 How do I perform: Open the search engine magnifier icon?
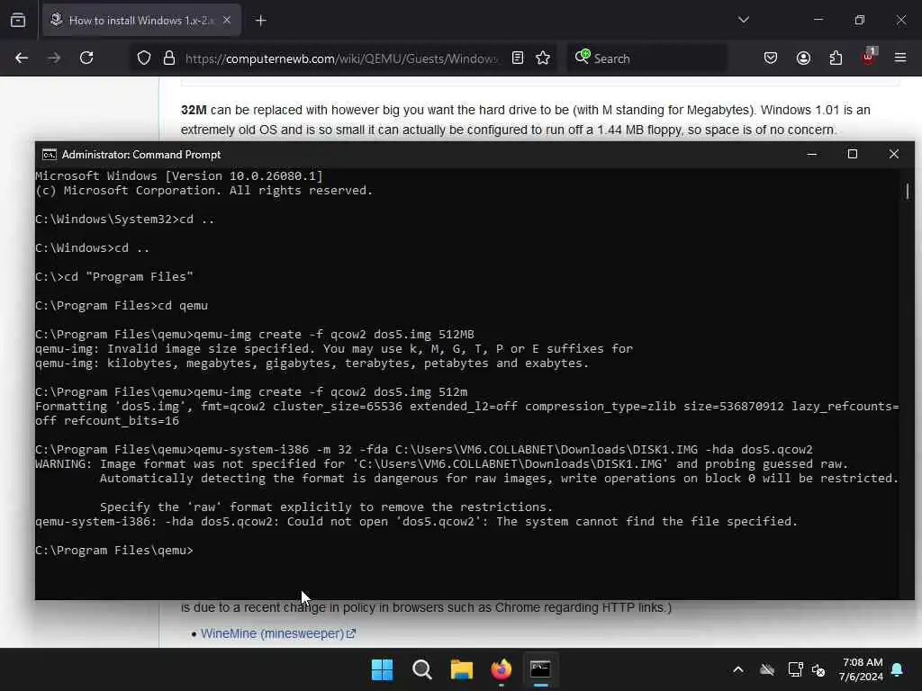tap(583, 57)
